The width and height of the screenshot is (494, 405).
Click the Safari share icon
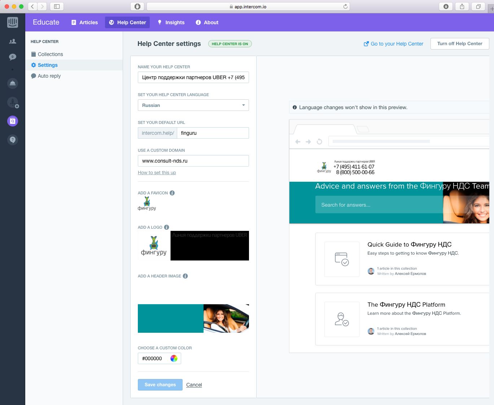coord(462,7)
